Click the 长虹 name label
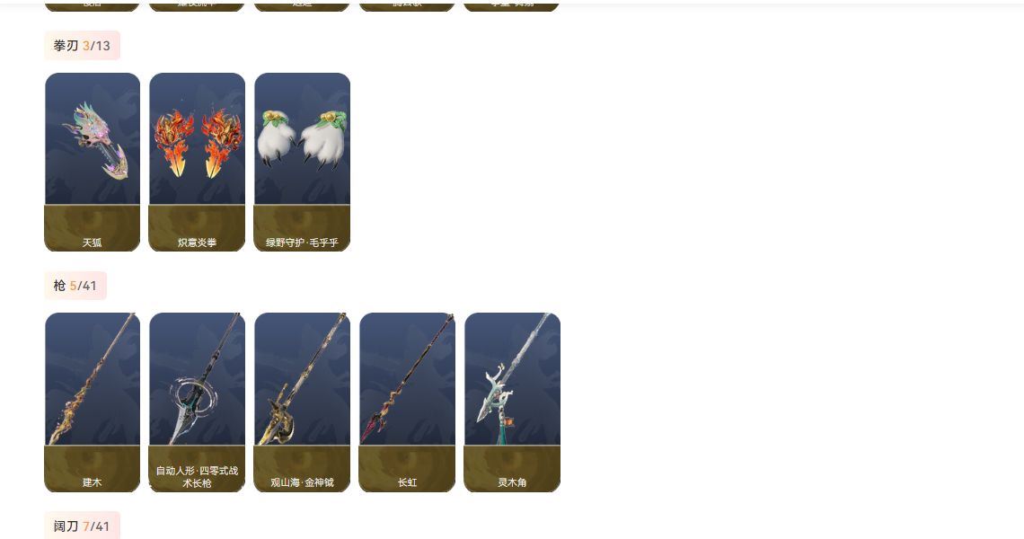Image resolution: width=1024 pixels, height=539 pixels. coord(408,482)
